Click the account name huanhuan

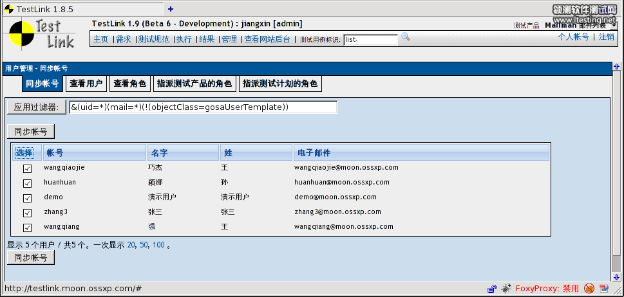click(60, 183)
